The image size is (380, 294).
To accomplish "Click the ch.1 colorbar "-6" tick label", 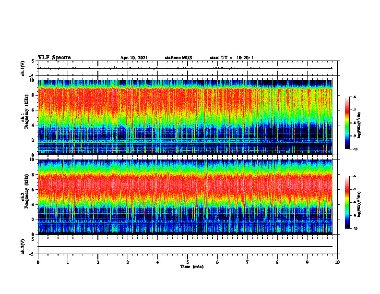I will (355, 97).
